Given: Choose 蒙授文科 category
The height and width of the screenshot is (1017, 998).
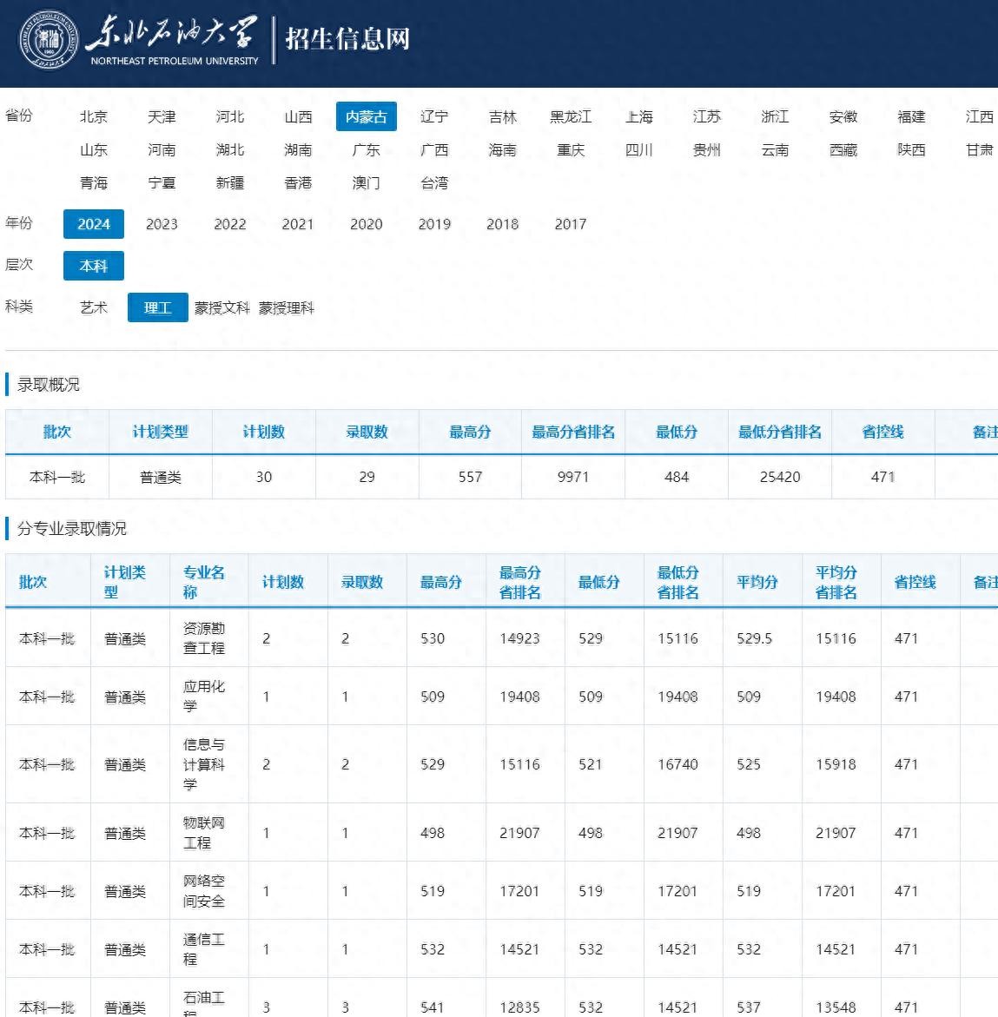Looking at the screenshot, I should 221,307.
